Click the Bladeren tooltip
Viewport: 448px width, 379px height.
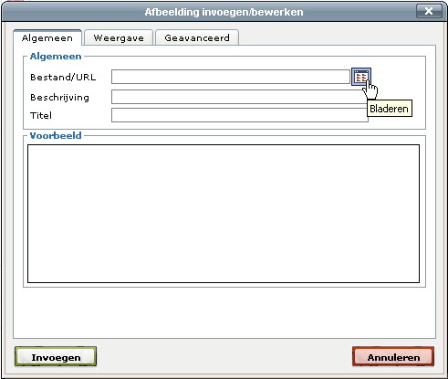pyautogui.click(x=390, y=109)
